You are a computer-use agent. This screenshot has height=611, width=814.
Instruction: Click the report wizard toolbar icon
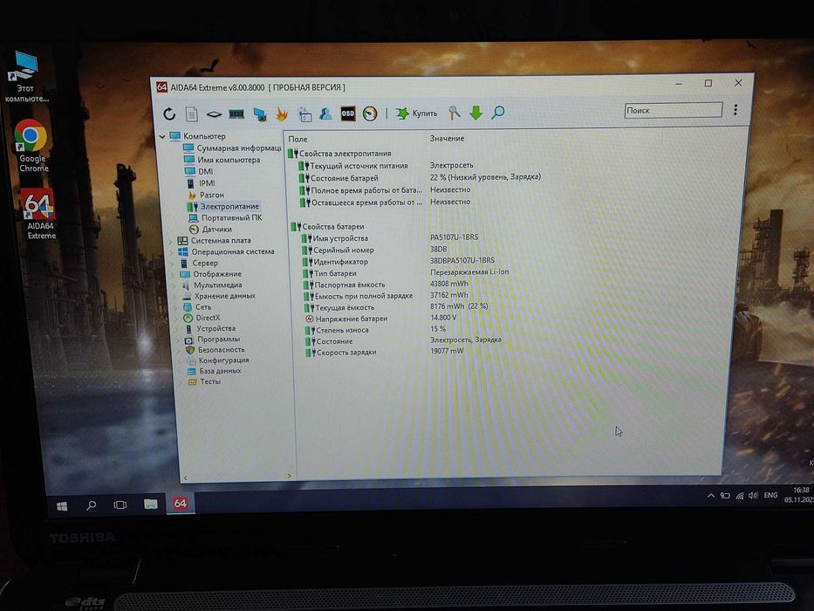pos(304,113)
